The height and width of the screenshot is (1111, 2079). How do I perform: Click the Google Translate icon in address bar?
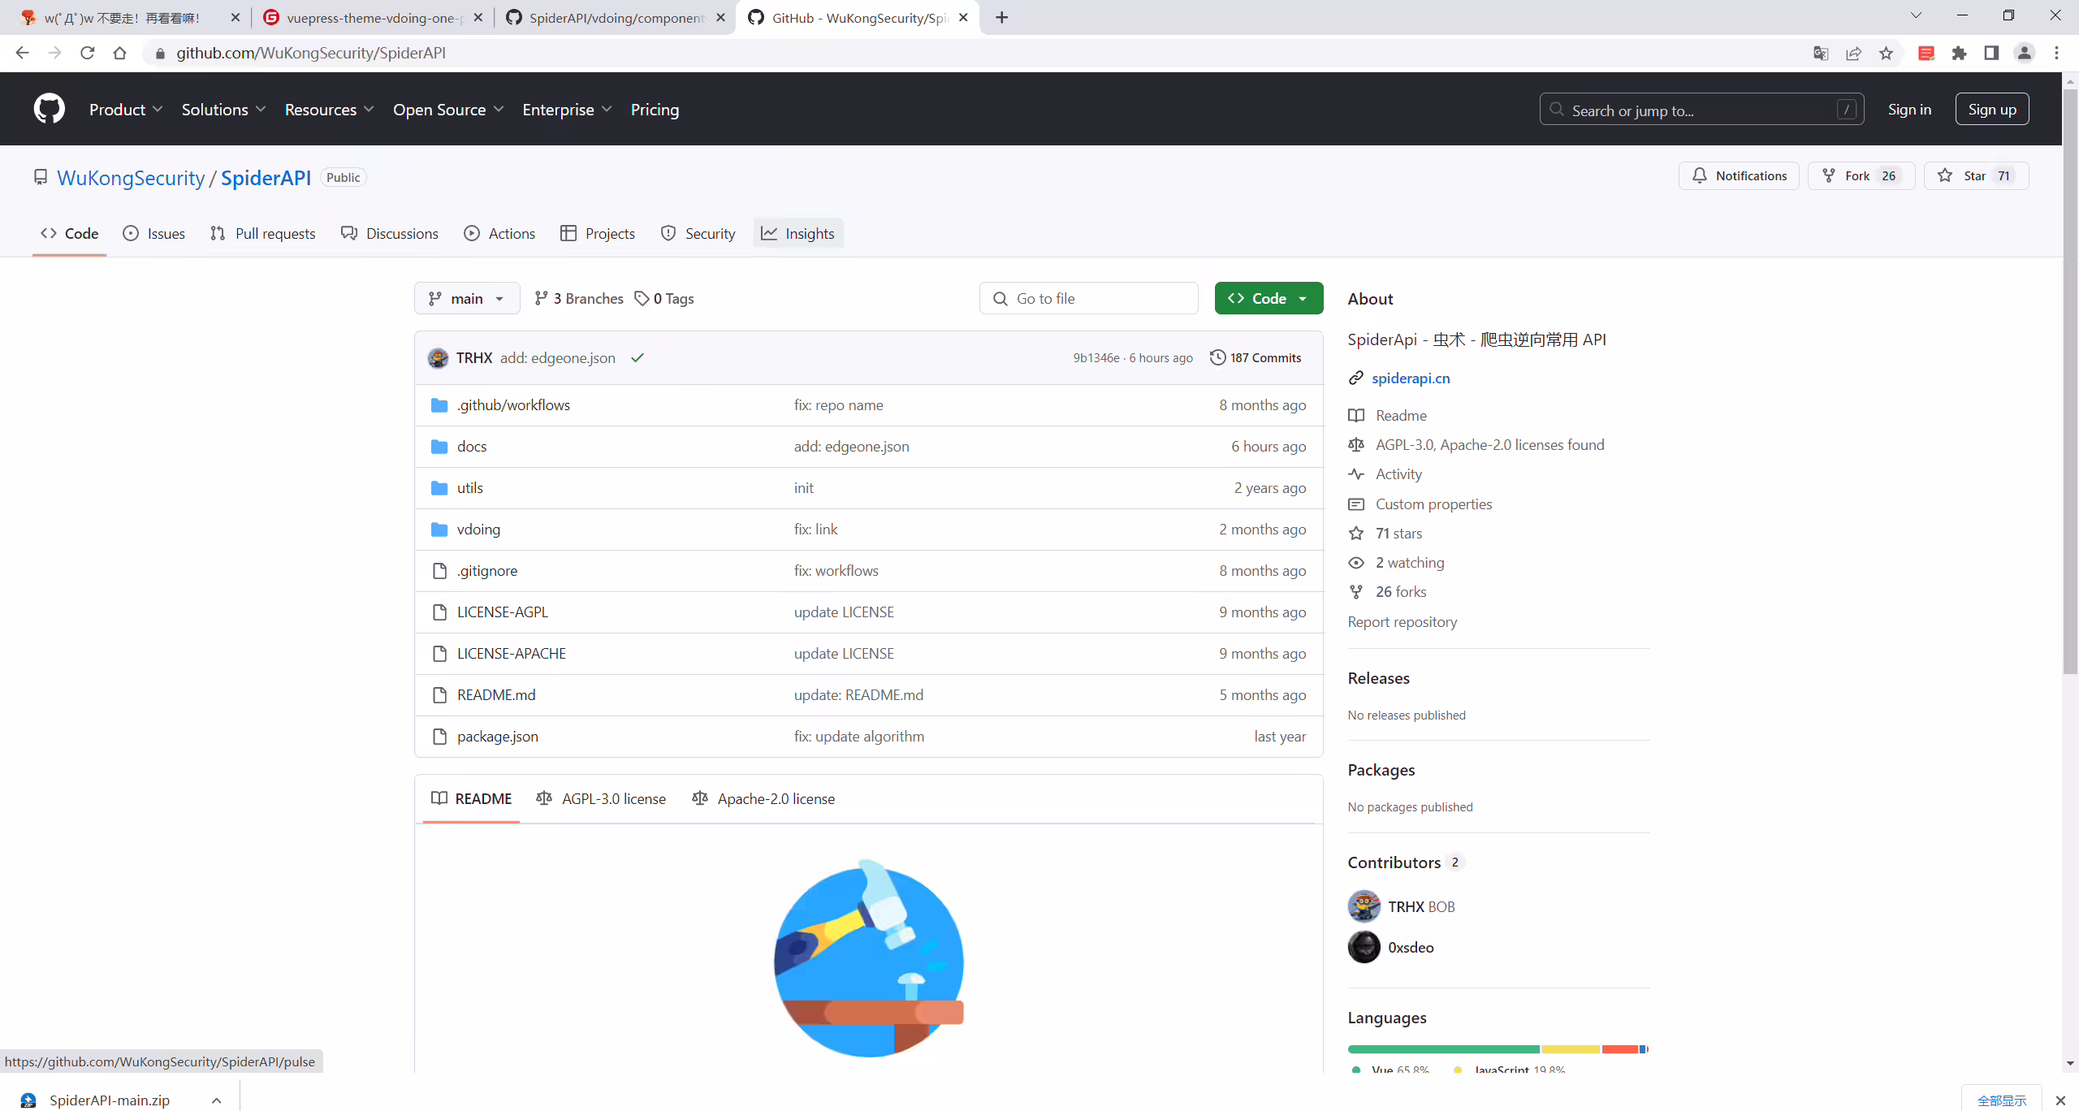point(1821,54)
